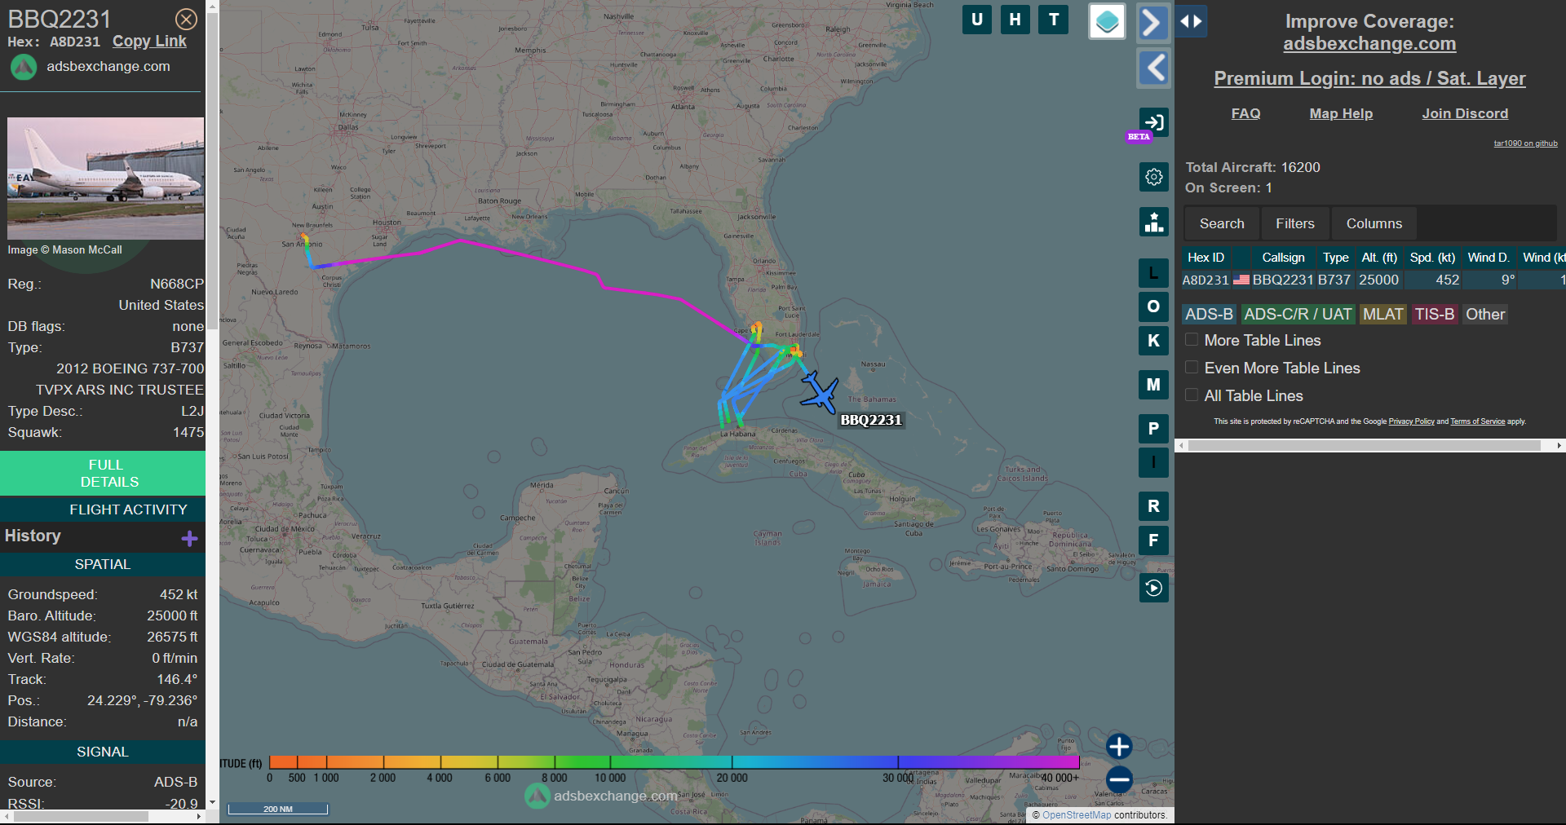Open FULL DETAILS button
Viewport: 1566px width, 825px height.
[103, 474]
